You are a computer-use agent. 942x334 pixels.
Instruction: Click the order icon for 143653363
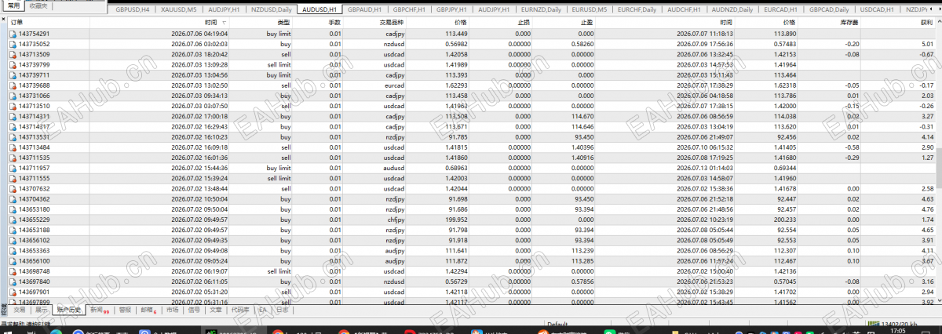coord(13,250)
